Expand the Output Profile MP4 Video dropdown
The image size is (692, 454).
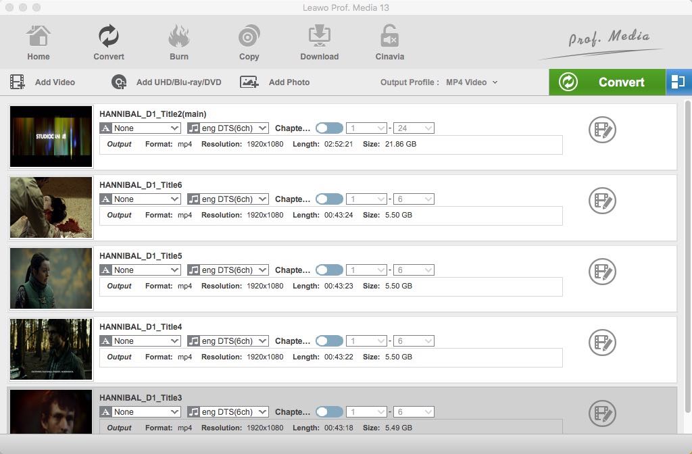pyautogui.click(x=472, y=82)
